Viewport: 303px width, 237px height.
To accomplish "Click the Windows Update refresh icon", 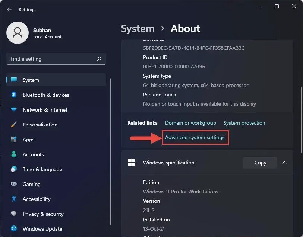I will click(14, 228).
